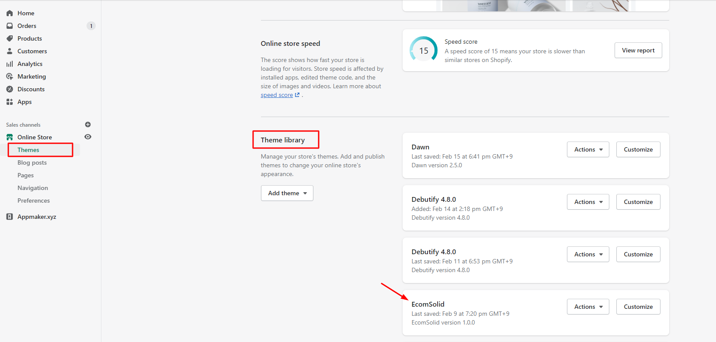Click the View report button
This screenshot has height=342, width=716.
point(638,50)
